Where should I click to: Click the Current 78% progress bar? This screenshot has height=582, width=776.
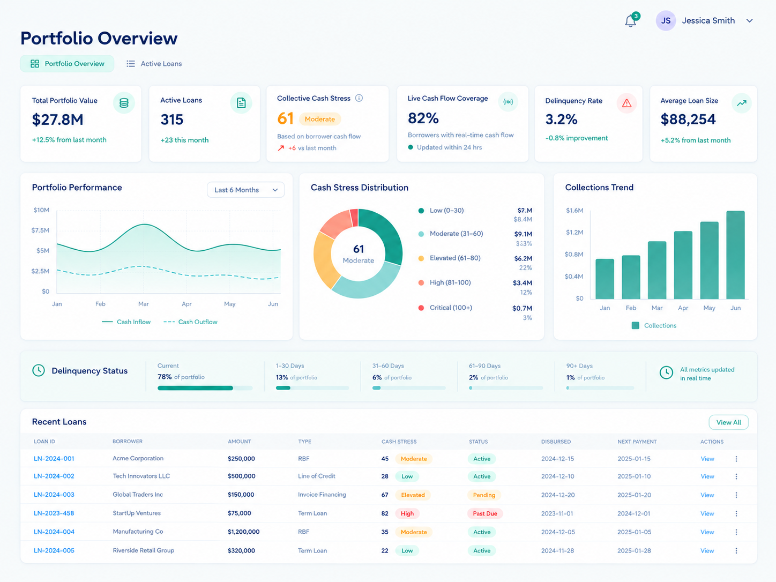click(205, 388)
